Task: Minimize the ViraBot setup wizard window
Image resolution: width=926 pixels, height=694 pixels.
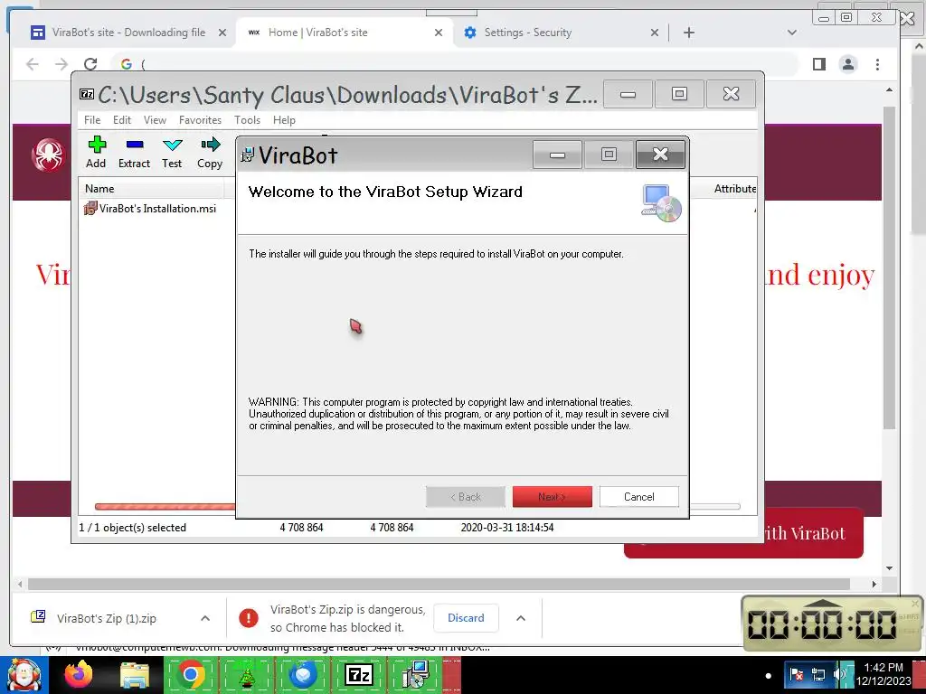Action: pos(557,155)
